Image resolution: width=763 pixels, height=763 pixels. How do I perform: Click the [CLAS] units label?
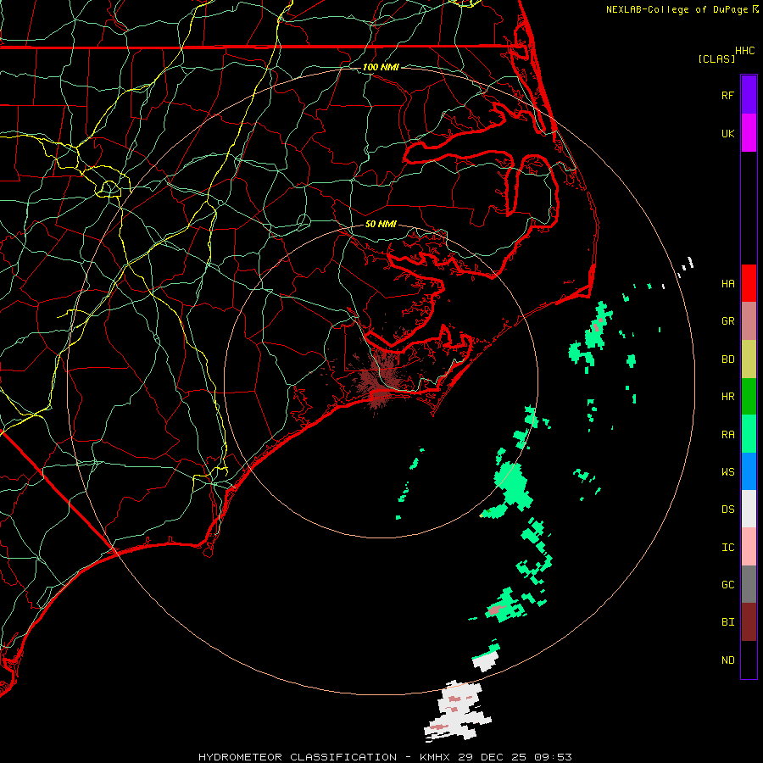click(716, 58)
